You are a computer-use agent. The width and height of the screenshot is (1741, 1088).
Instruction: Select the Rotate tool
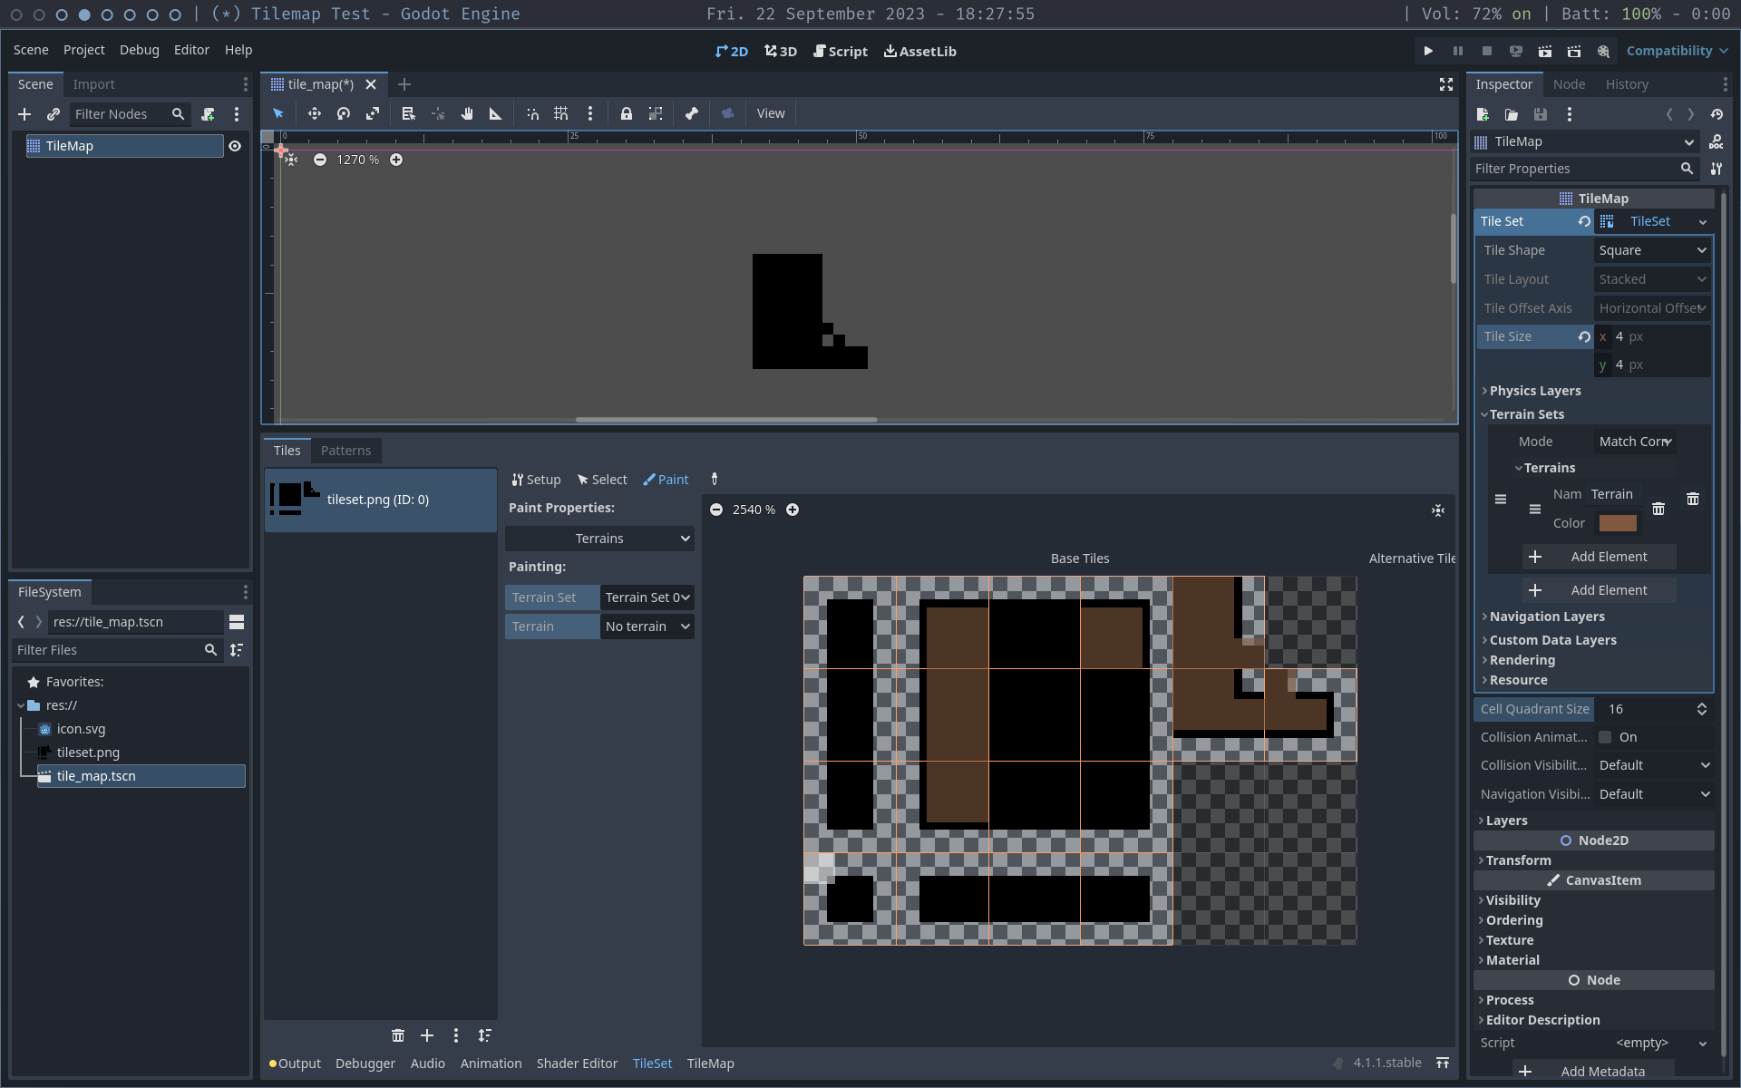343,113
